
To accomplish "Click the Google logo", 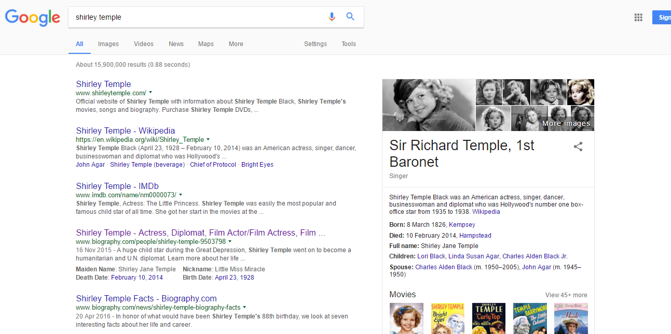I will click(x=33, y=18).
